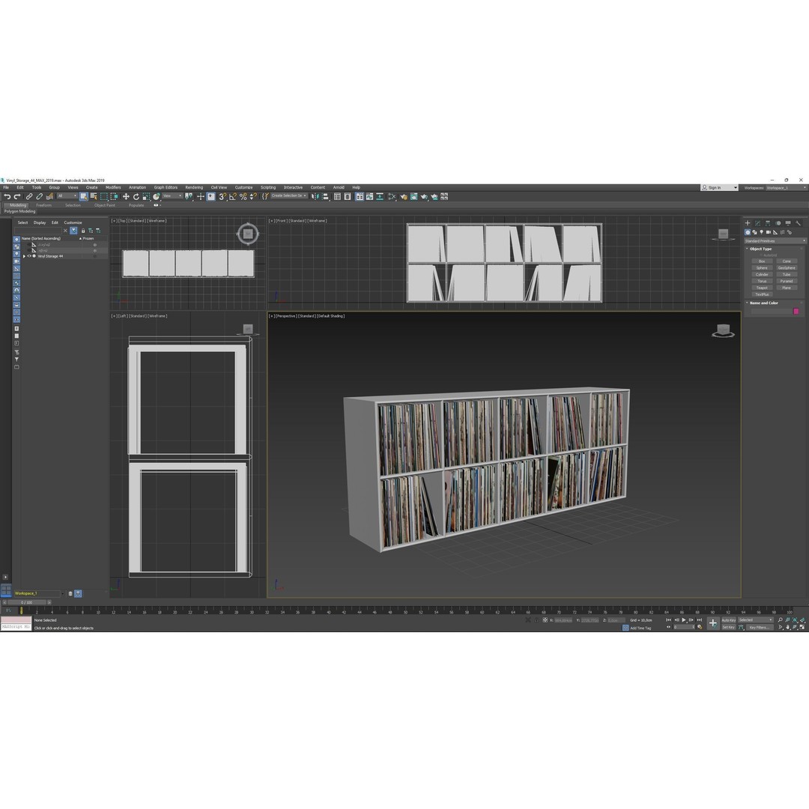
Task: Select Lights category in Create panel
Action: pos(762,233)
